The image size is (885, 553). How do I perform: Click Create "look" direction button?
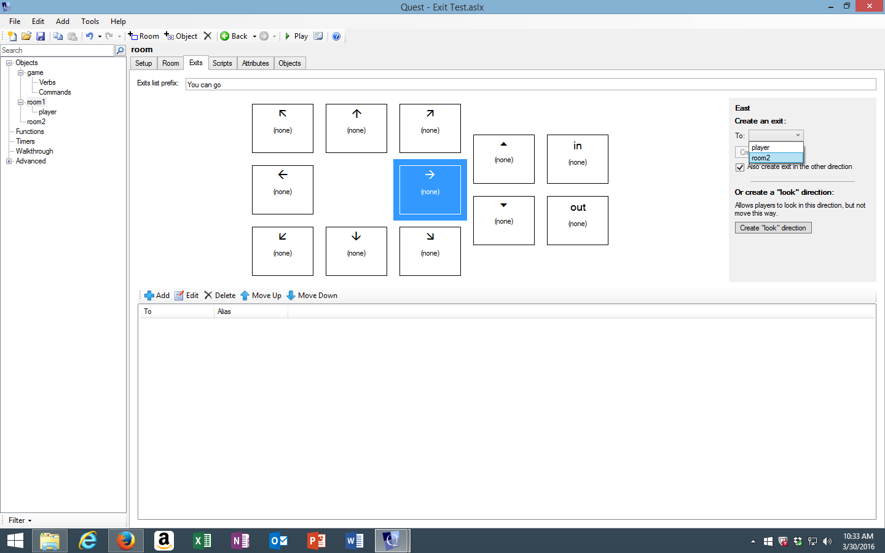tap(773, 228)
